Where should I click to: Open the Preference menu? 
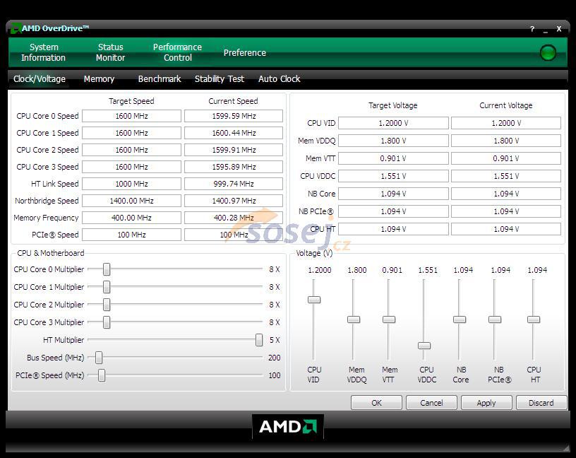point(245,52)
